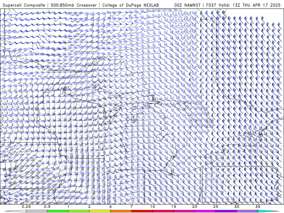Click the 'Valid: 13Z THU APR 17 2025' text

[x=250, y=5]
